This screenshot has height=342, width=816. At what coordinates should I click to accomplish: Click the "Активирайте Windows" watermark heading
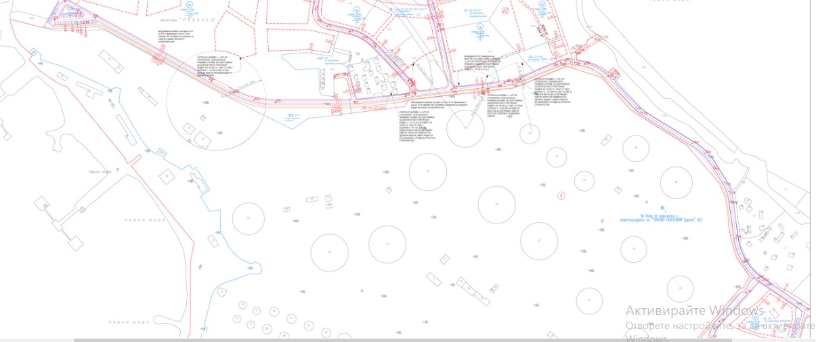pyautogui.click(x=694, y=311)
